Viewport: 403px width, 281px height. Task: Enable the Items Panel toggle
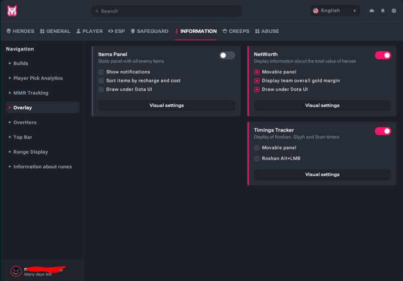tap(227, 55)
